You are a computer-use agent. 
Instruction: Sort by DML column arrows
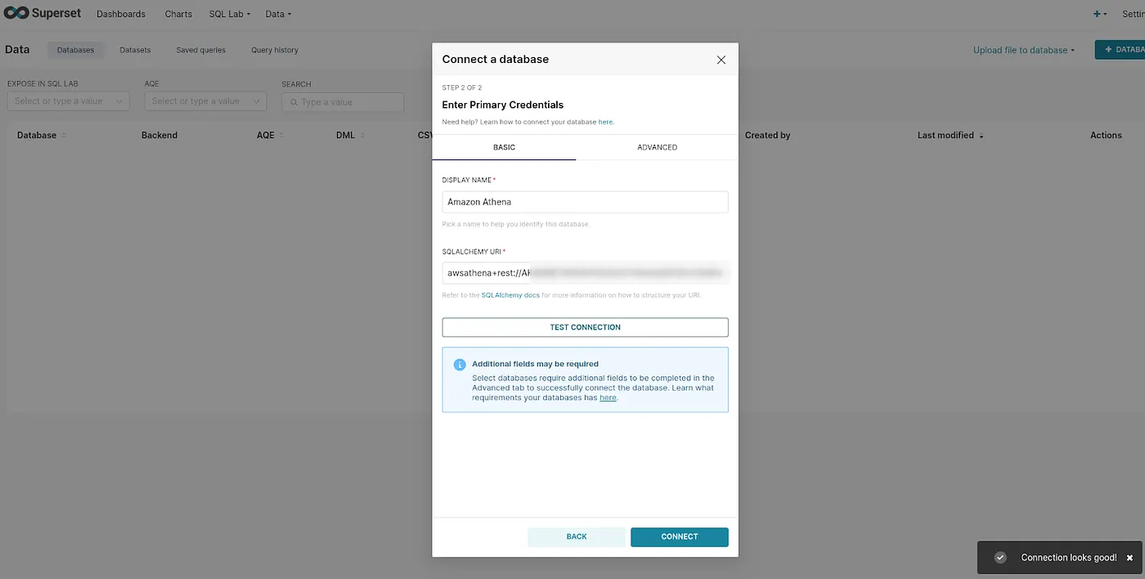(x=362, y=136)
